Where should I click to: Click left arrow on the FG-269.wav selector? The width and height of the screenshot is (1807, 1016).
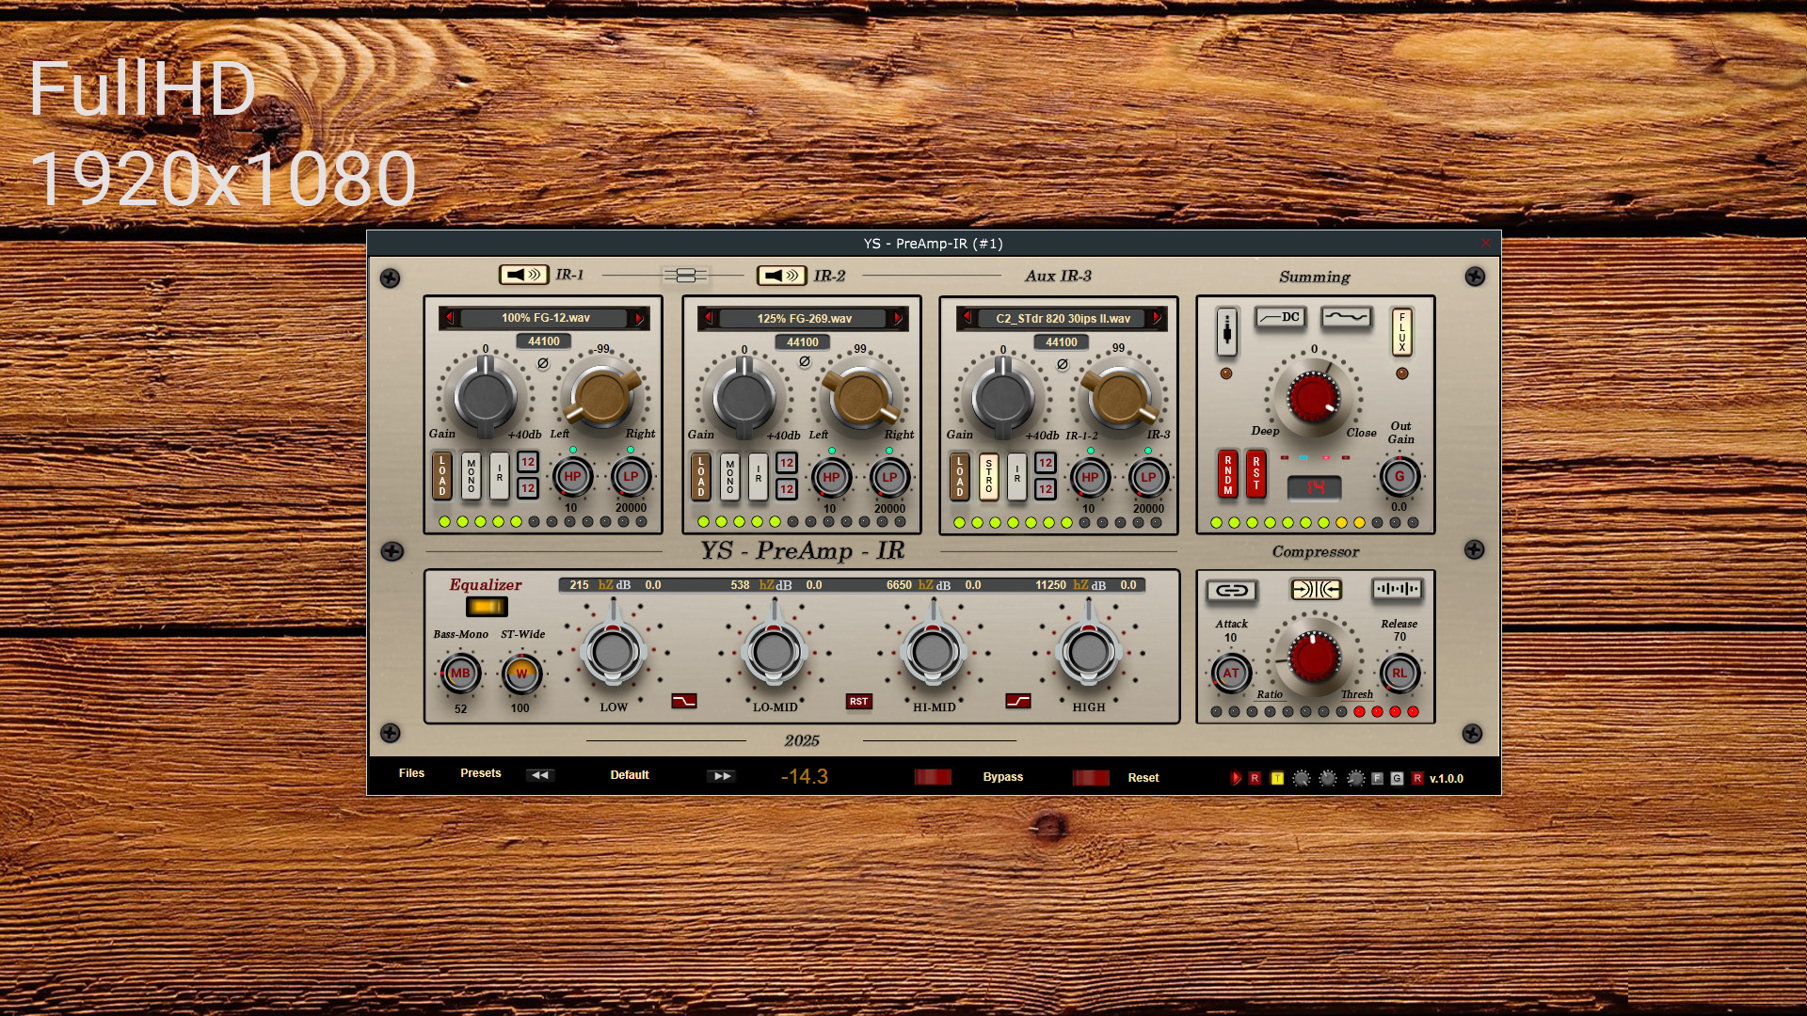708,318
